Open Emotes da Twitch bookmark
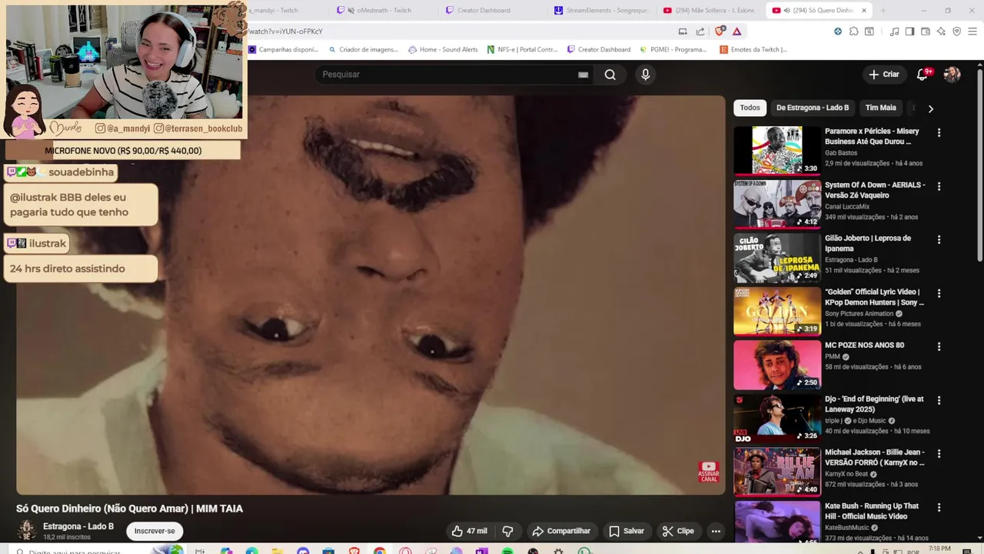Screen dimensions: 984x554 click(x=753, y=49)
